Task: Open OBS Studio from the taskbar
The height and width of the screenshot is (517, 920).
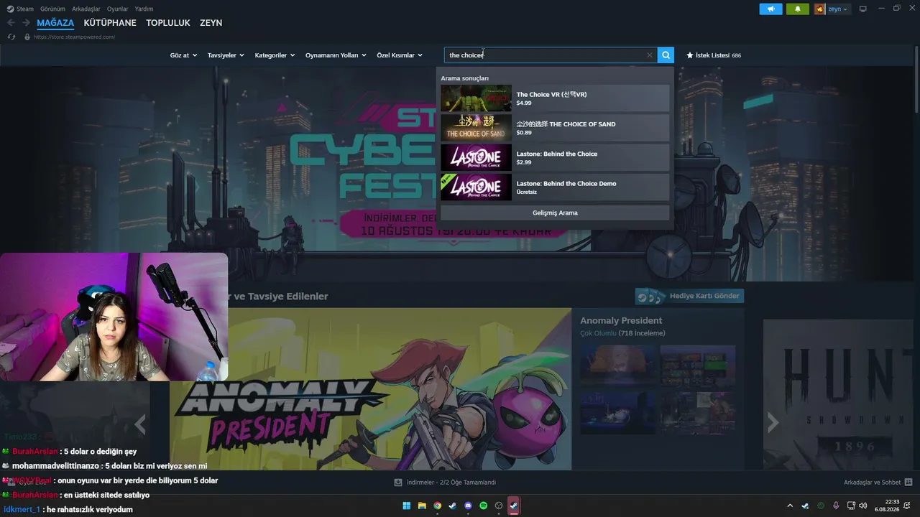Action: click(x=499, y=506)
